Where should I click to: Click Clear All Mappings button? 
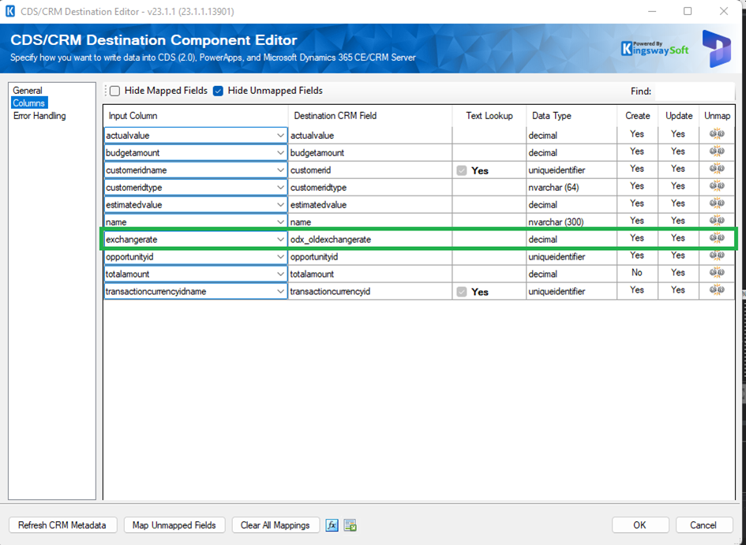[275, 525]
